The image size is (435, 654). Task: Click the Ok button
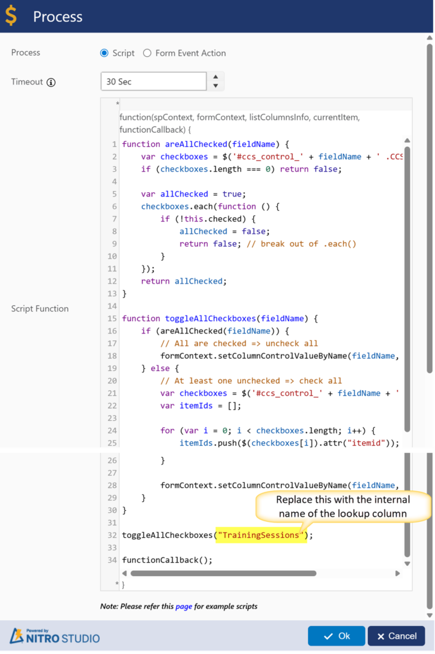(x=336, y=636)
